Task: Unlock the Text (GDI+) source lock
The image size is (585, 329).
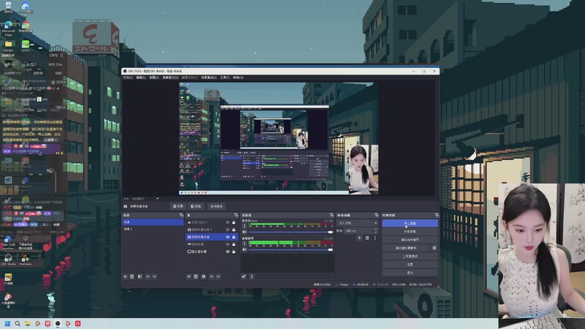Action: coord(234,222)
